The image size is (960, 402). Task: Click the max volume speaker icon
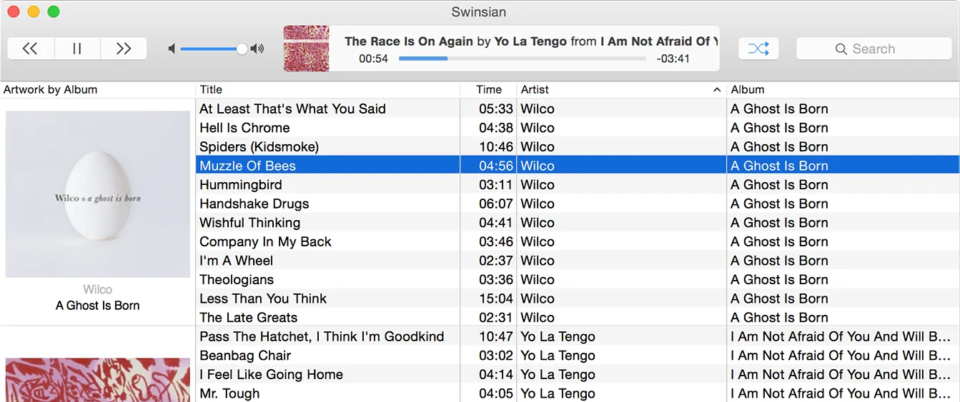(258, 49)
